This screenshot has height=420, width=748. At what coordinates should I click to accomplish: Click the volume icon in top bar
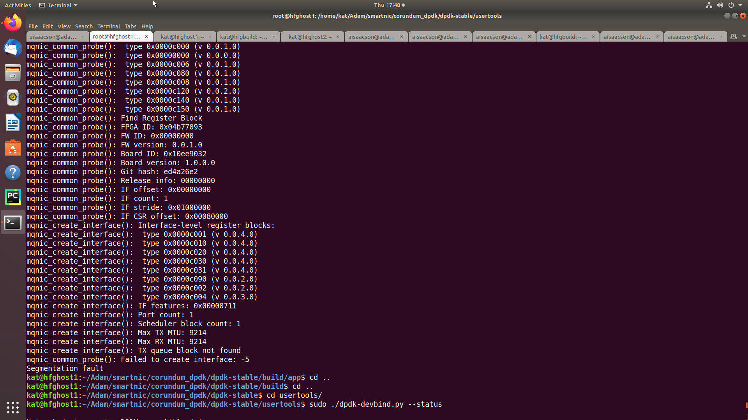(x=720, y=5)
